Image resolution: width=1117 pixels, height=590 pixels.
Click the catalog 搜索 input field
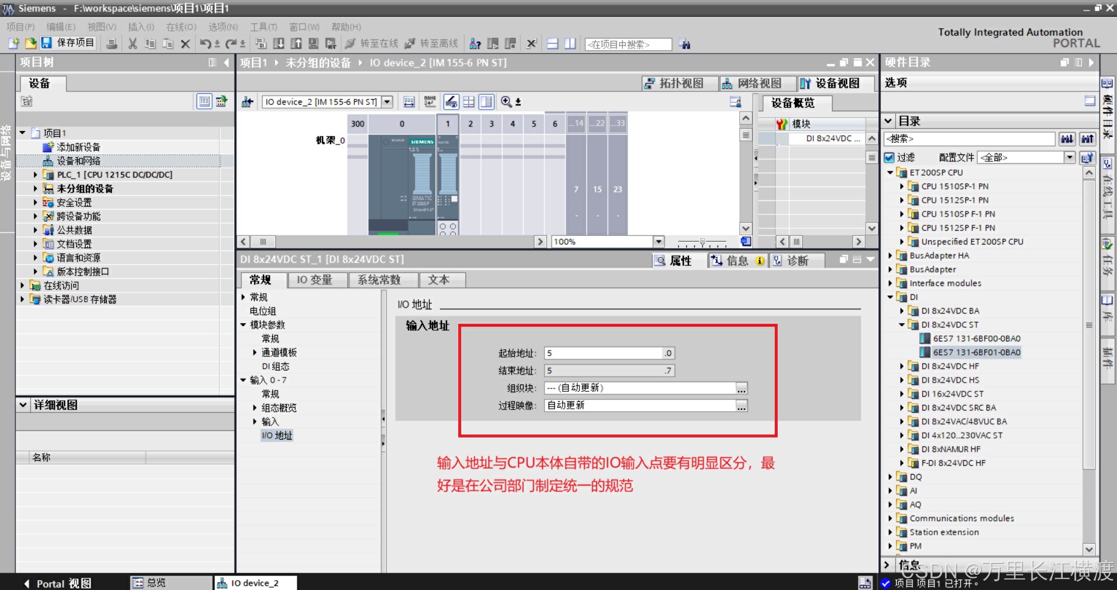[970, 139]
